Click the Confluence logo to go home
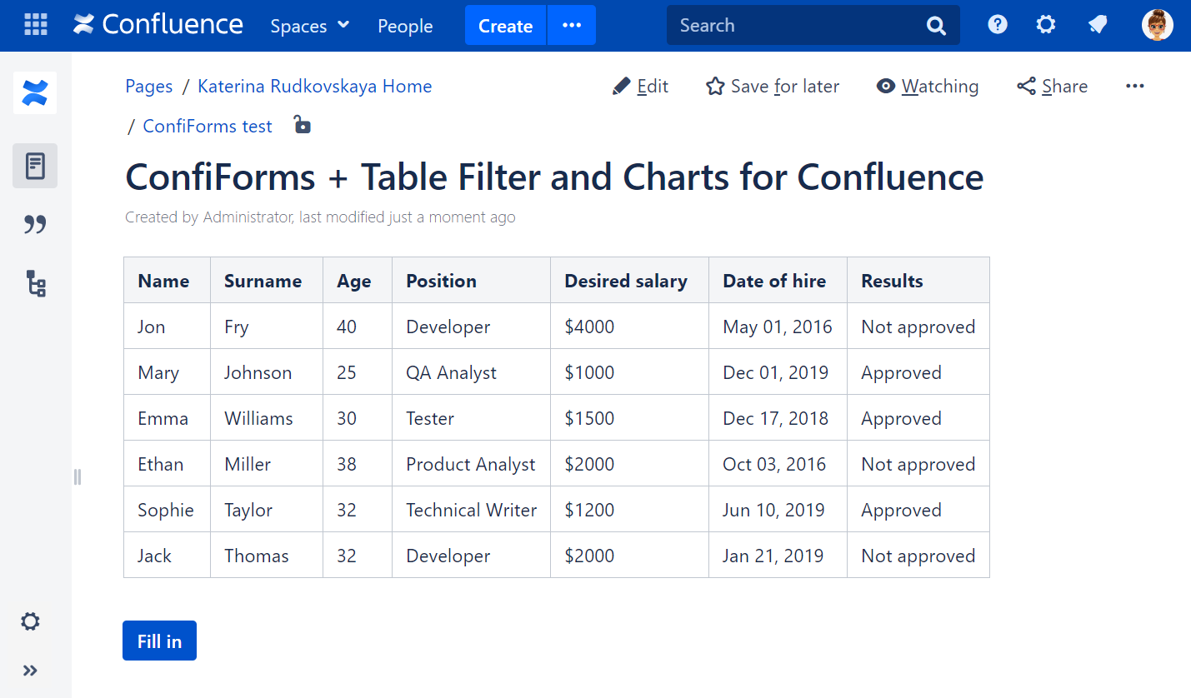1191x698 pixels. pyautogui.click(x=157, y=25)
